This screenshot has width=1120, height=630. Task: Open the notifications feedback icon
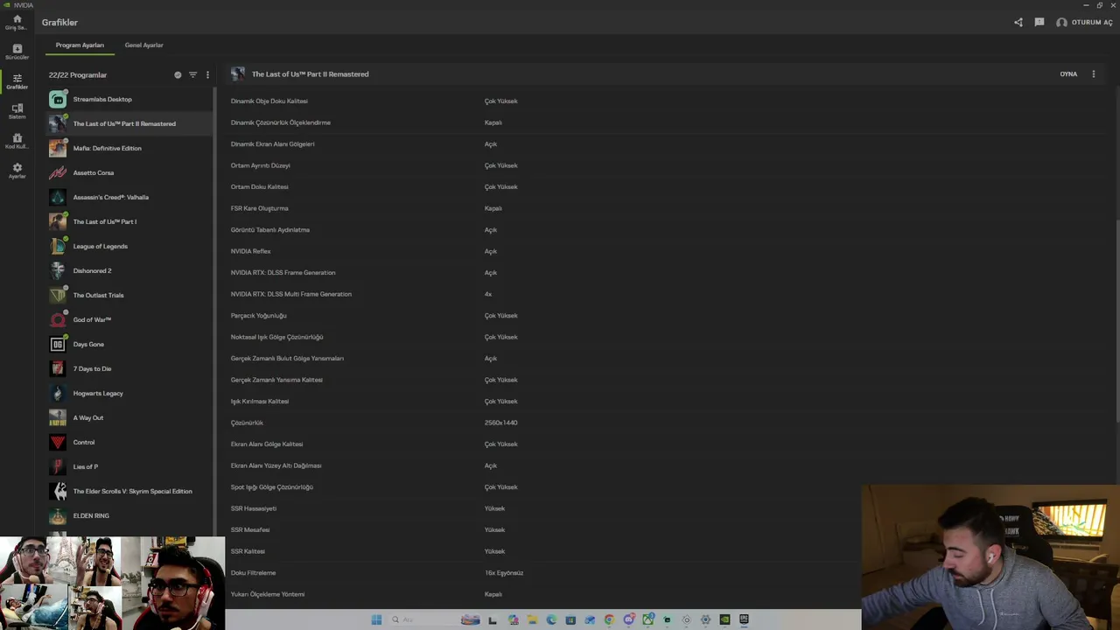[1039, 23]
